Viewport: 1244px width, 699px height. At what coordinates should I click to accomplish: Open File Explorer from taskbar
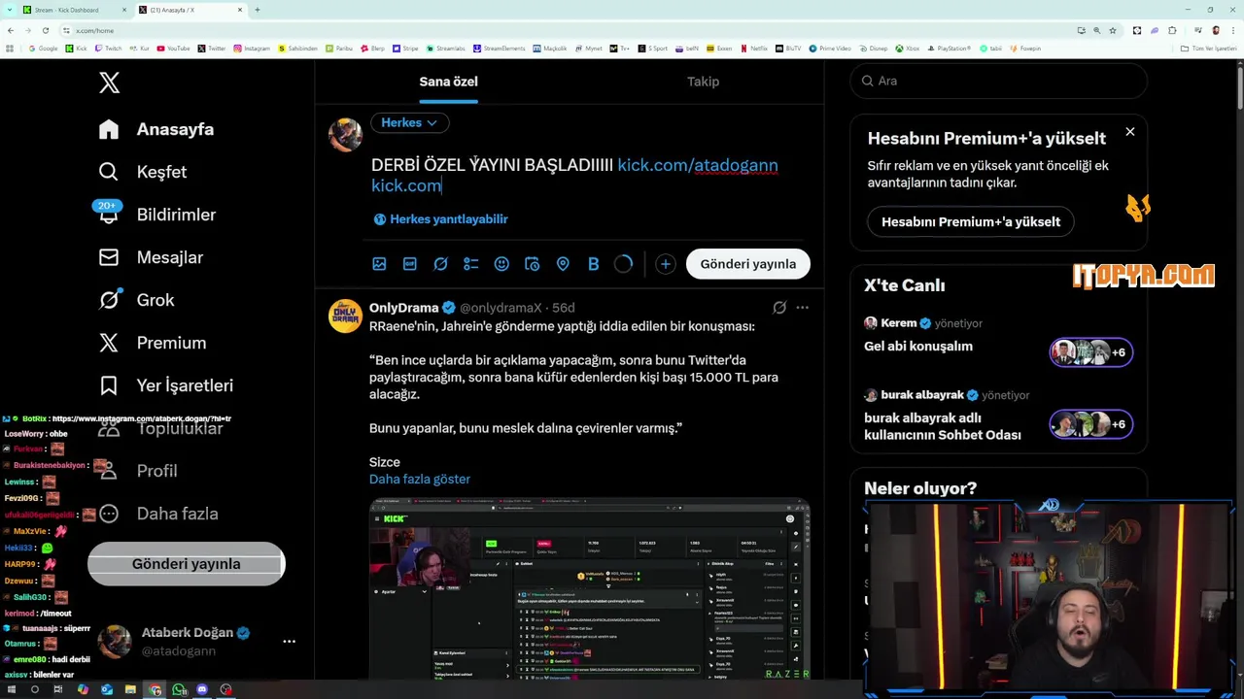click(x=130, y=689)
